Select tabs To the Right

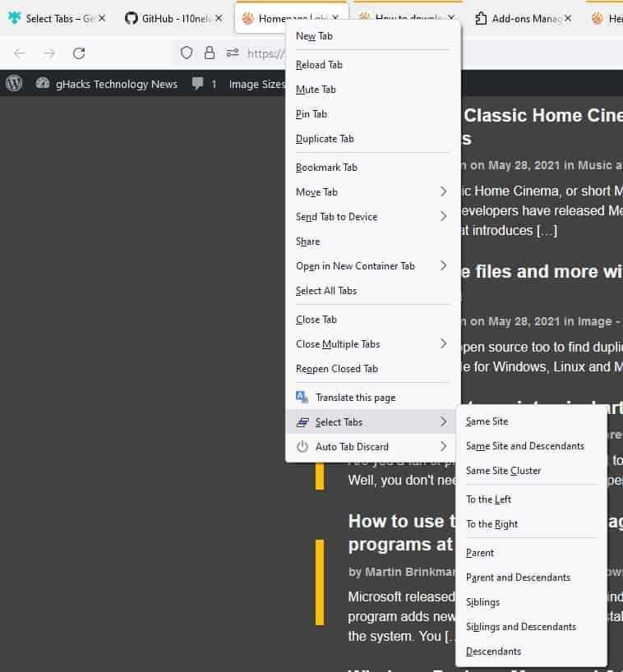pos(531,523)
